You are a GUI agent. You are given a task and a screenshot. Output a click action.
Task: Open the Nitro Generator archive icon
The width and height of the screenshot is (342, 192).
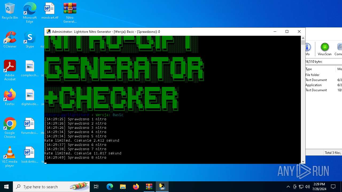coord(70,12)
